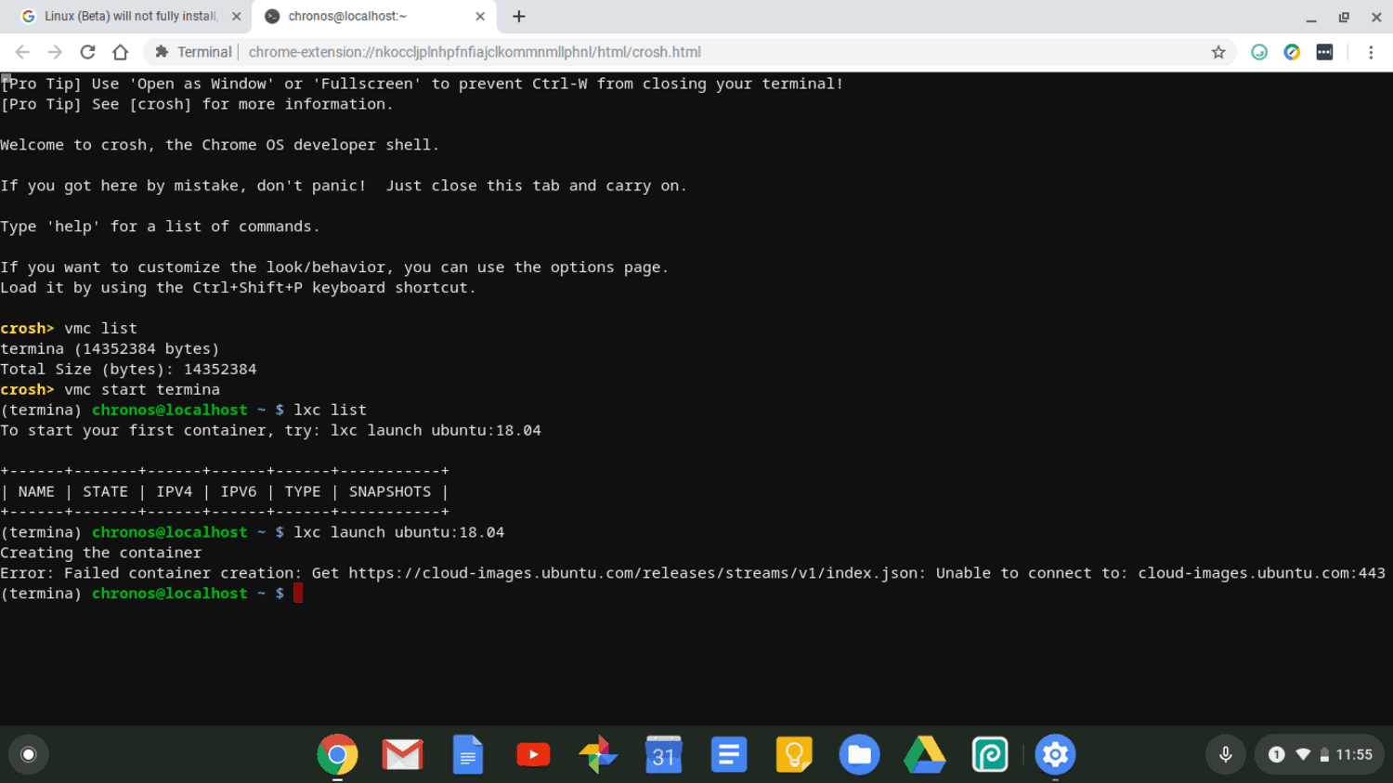Click the TYPE table header
The width and height of the screenshot is (1393, 783).
click(303, 491)
